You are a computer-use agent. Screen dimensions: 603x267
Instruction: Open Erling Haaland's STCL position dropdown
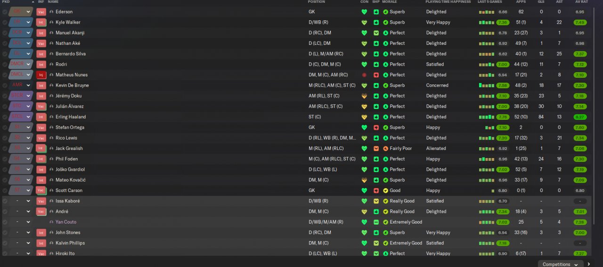pos(21,117)
